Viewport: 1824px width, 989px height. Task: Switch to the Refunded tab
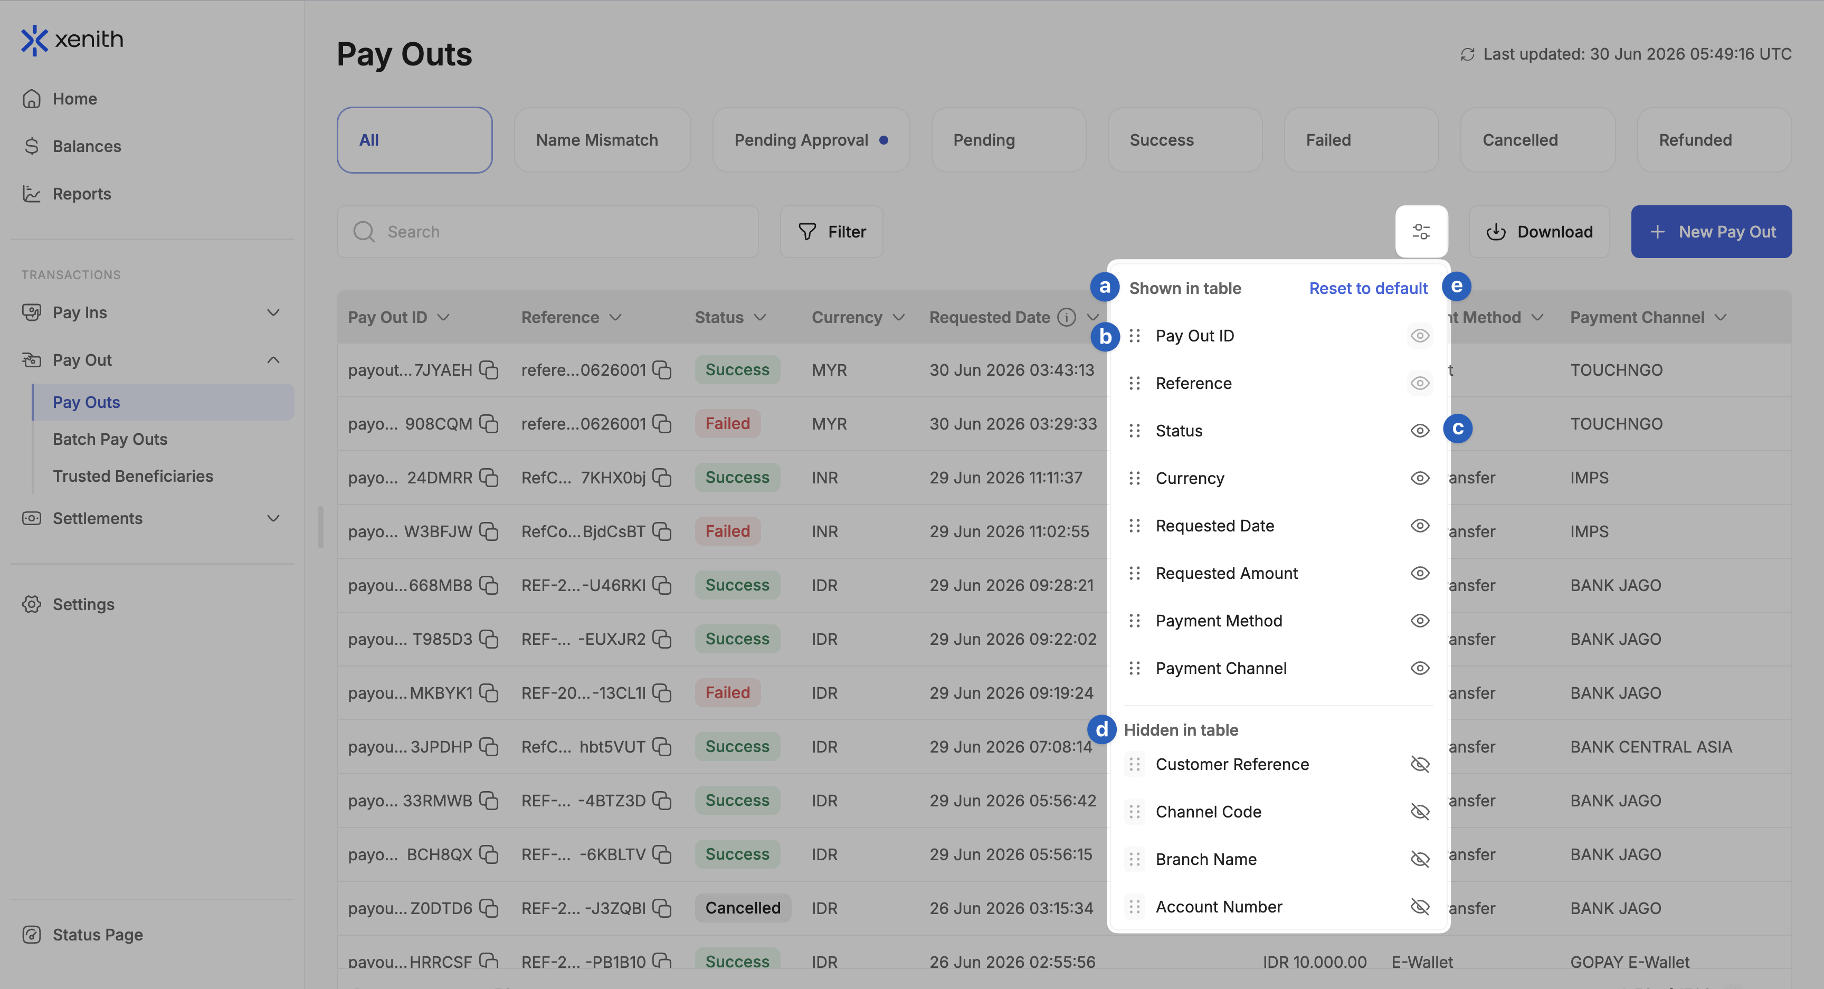pyautogui.click(x=1714, y=140)
